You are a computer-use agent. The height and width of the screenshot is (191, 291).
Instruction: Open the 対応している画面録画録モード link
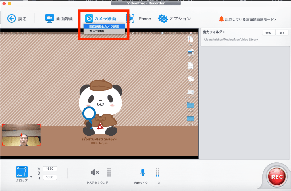(x=251, y=19)
